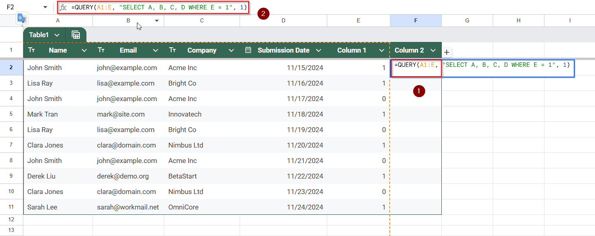This screenshot has height=236, width=595.
Task: Open the Name box dropdown arrow
Action: click(45, 7)
